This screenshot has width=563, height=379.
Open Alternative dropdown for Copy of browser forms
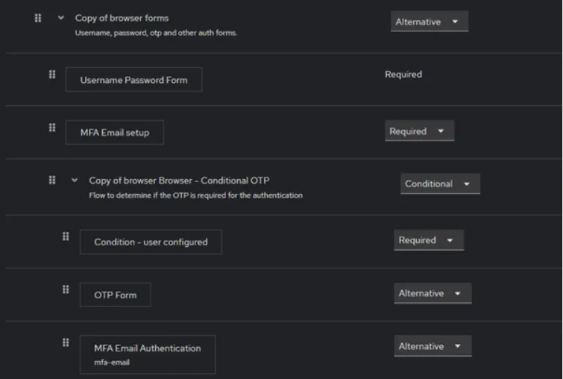430,22
